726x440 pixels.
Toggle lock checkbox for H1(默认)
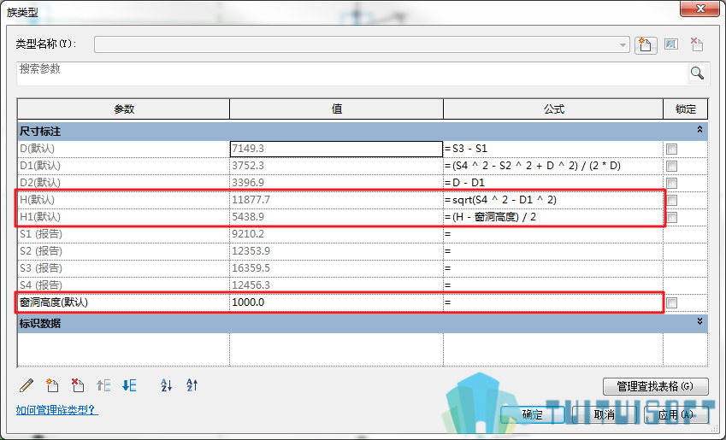672,218
